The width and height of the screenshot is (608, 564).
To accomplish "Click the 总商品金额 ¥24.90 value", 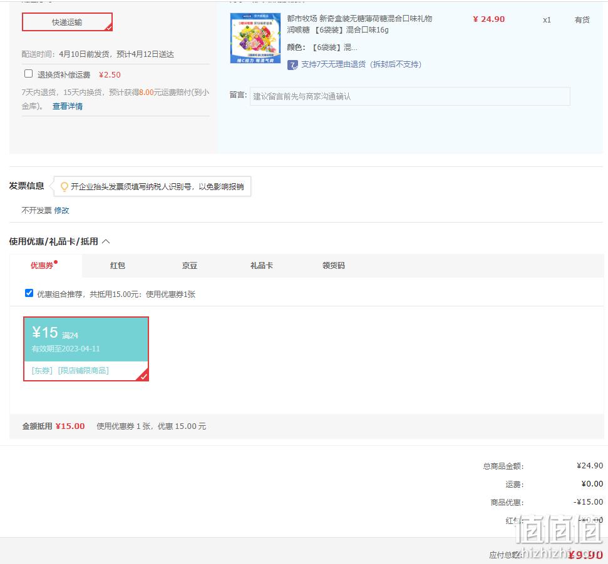I will [589, 466].
